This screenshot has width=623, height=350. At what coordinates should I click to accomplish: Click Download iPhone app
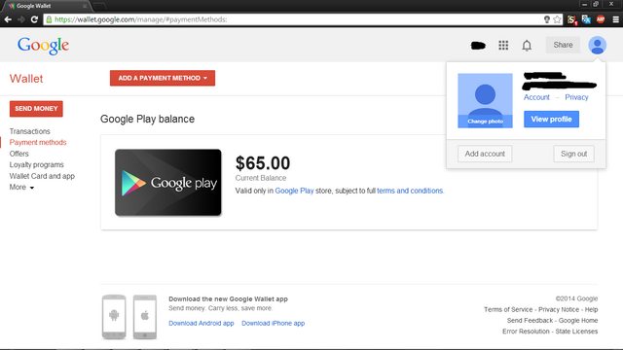click(273, 323)
